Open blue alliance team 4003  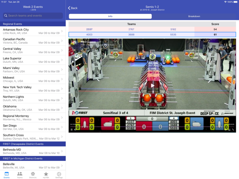(x=89, y=35)
